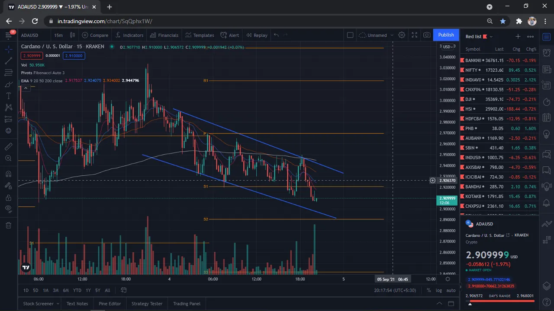Open the Trading Panel tab

point(187,304)
